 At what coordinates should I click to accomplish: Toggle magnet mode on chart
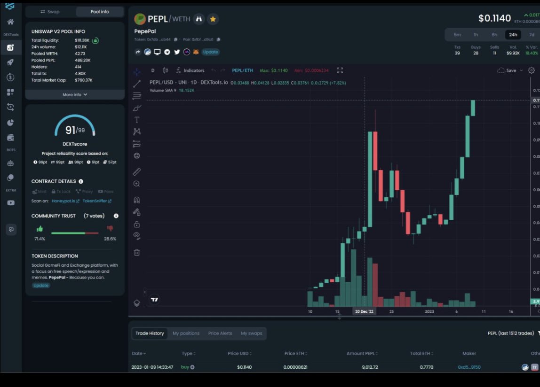tap(137, 200)
